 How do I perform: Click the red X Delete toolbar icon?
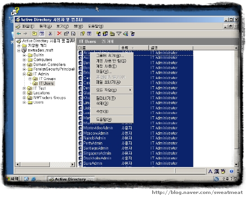point(59,33)
